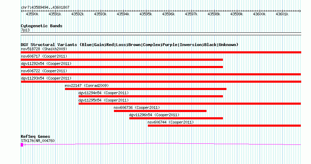Click the dgv11293n54 (Cooper2011) label
This screenshot has height=164, width=311.
click(x=46, y=78)
